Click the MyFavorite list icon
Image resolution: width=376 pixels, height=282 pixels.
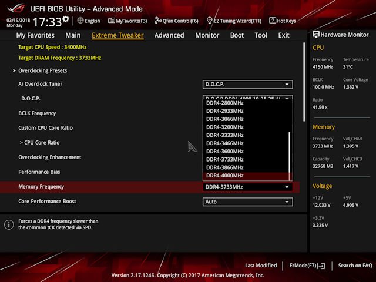tap(111, 21)
